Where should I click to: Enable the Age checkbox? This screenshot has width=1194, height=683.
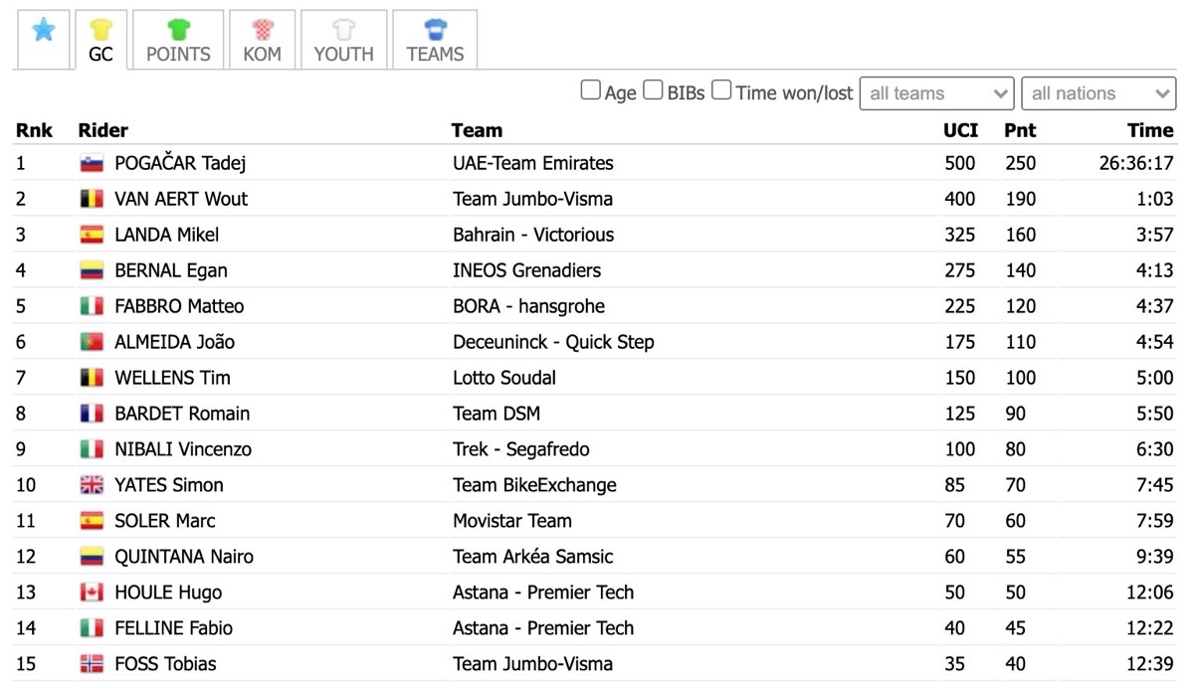tap(590, 90)
